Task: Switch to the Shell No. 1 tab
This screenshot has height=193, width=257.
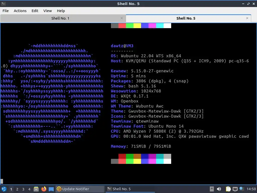Action: (x=60, y=18)
